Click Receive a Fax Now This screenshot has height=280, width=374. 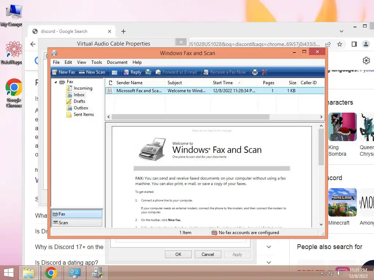click(225, 72)
